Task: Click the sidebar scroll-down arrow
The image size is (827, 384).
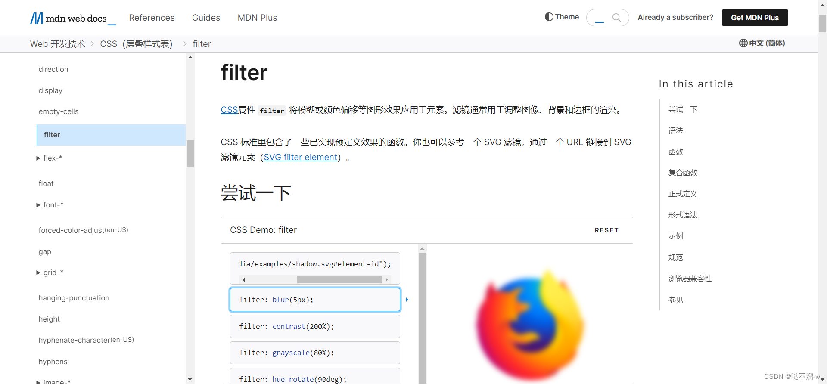Action: coord(190,379)
